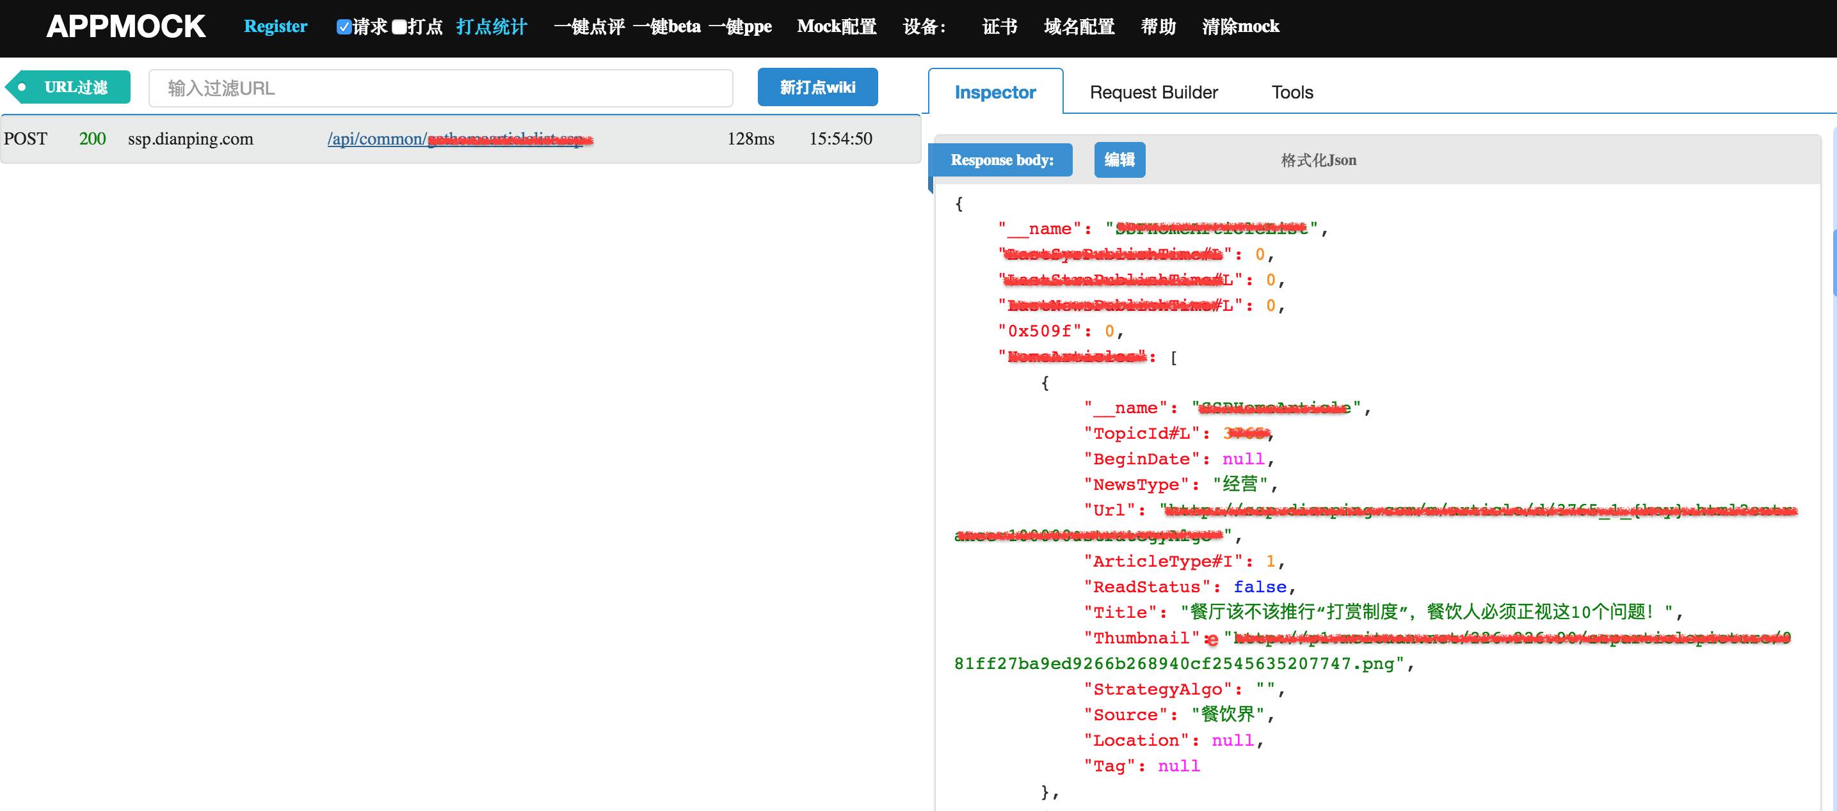Image resolution: width=1837 pixels, height=811 pixels.
Task: Click 格式化Json to format response
Action: pos(1318,161)
